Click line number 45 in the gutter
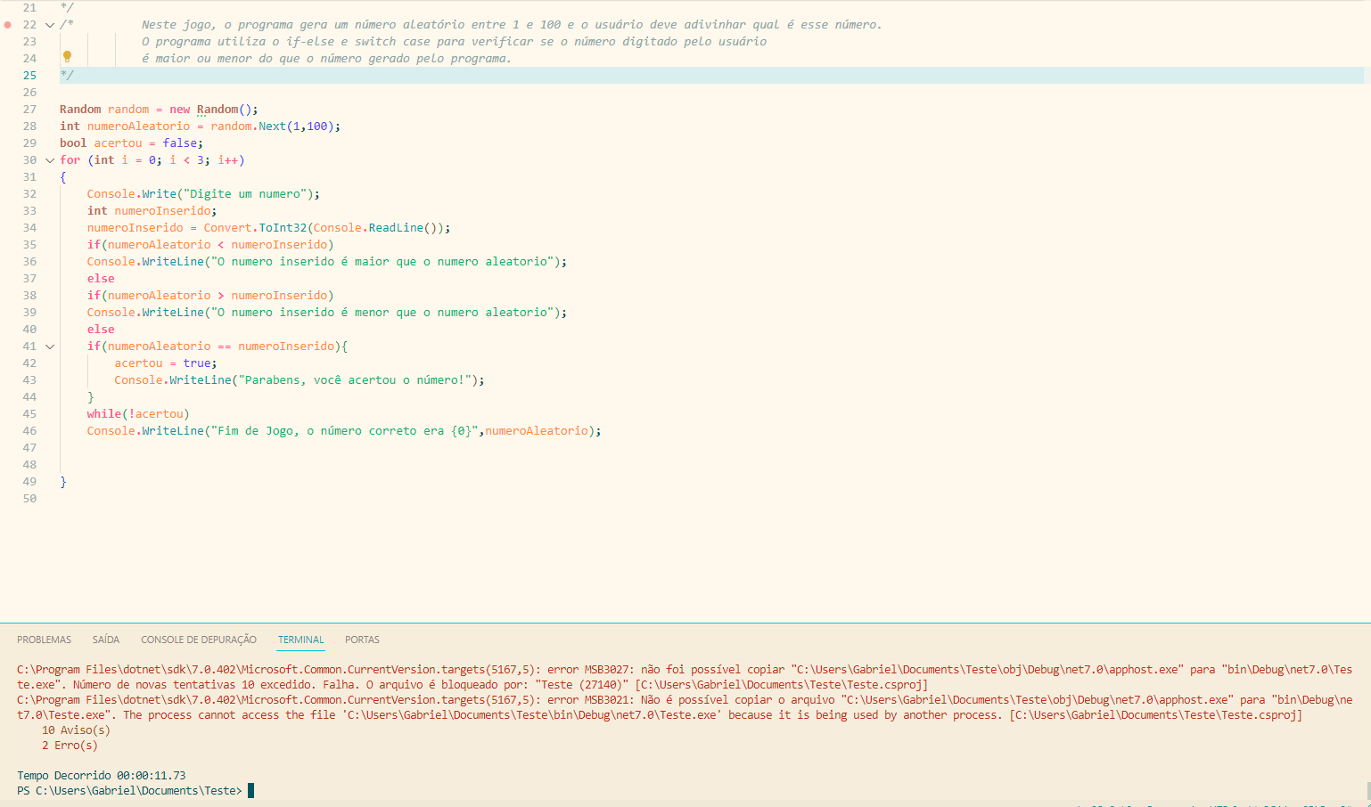The width and height of the screenshot is (1371, 807). (x=29, y=414)
